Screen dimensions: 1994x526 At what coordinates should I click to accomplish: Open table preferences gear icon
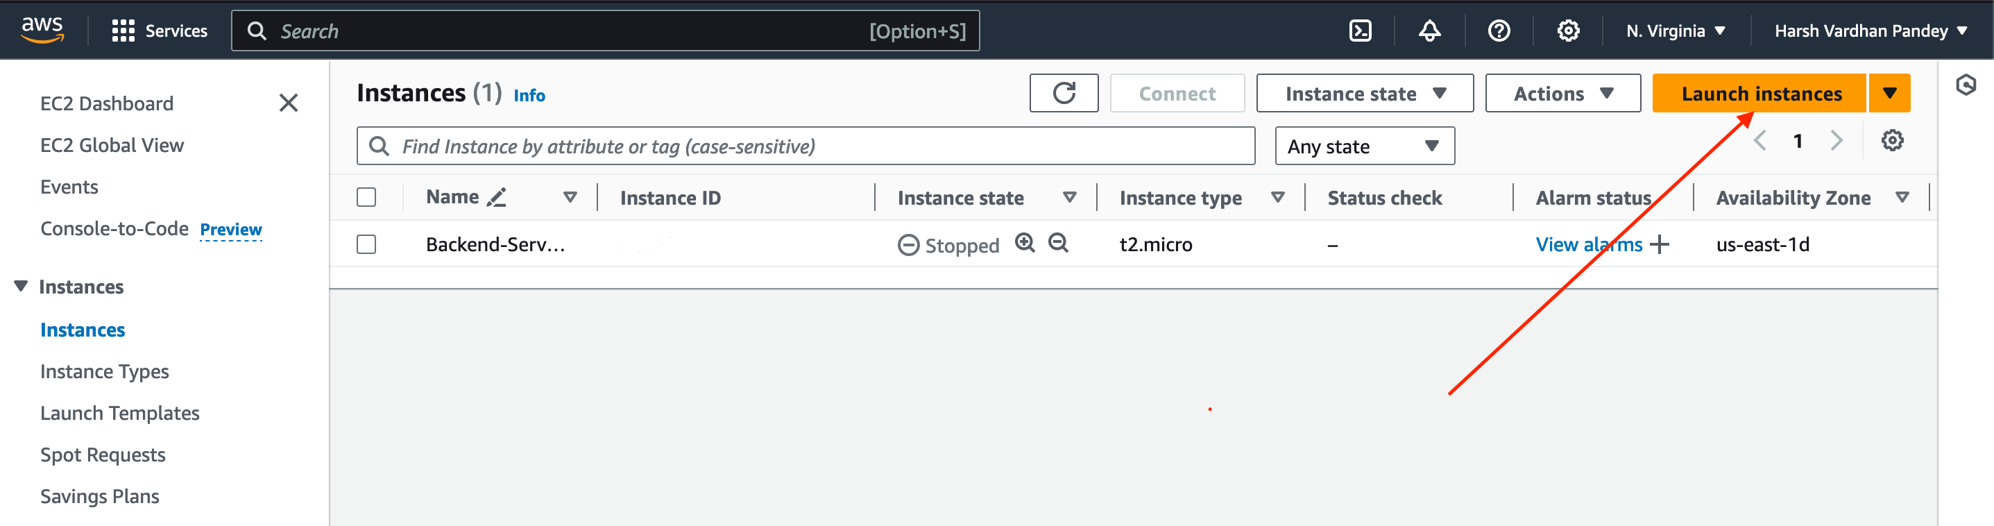(x=1892, y=141)
